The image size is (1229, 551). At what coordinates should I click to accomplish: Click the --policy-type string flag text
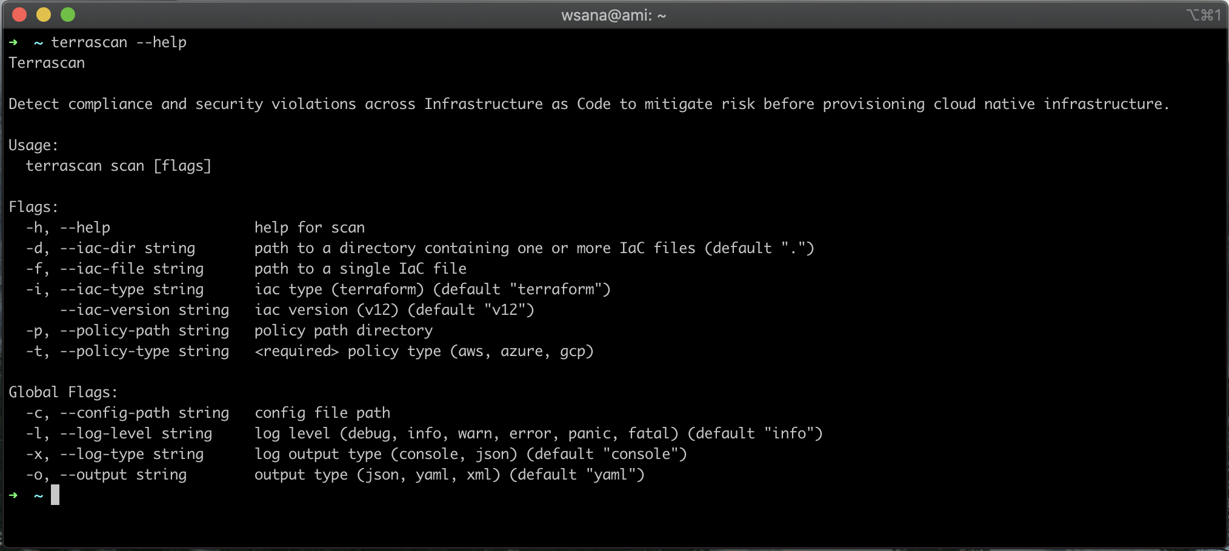[x=144, y=351]
